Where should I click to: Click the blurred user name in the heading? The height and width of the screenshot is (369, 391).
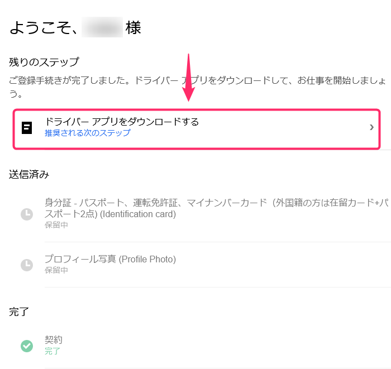pos(102,27)
